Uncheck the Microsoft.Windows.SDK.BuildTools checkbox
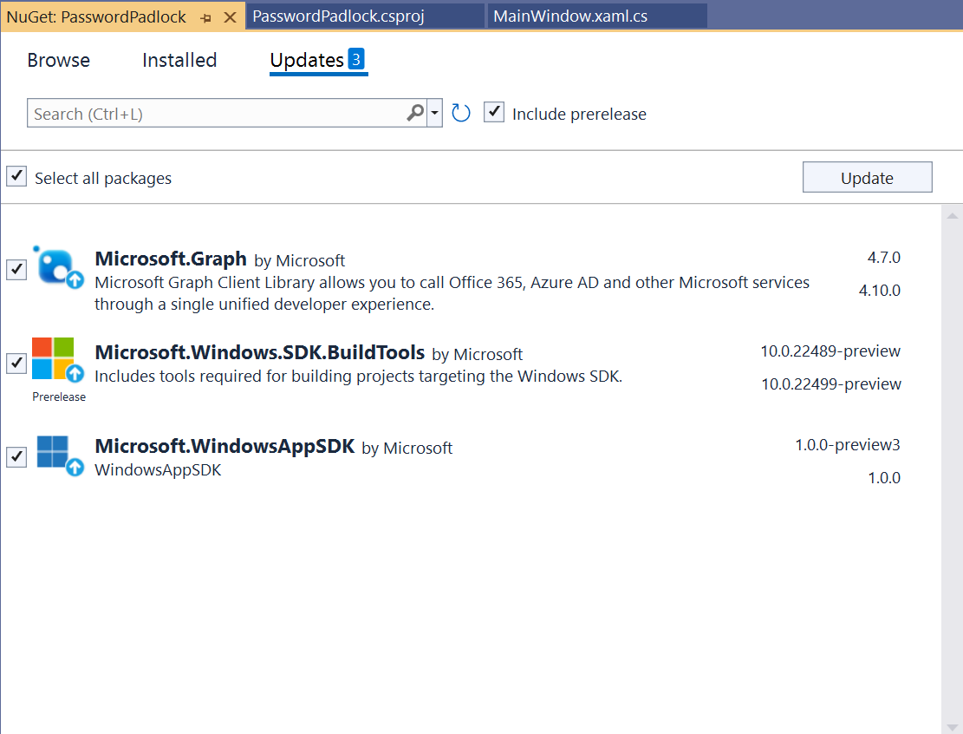Screen dimensions: 963x734 16,363
